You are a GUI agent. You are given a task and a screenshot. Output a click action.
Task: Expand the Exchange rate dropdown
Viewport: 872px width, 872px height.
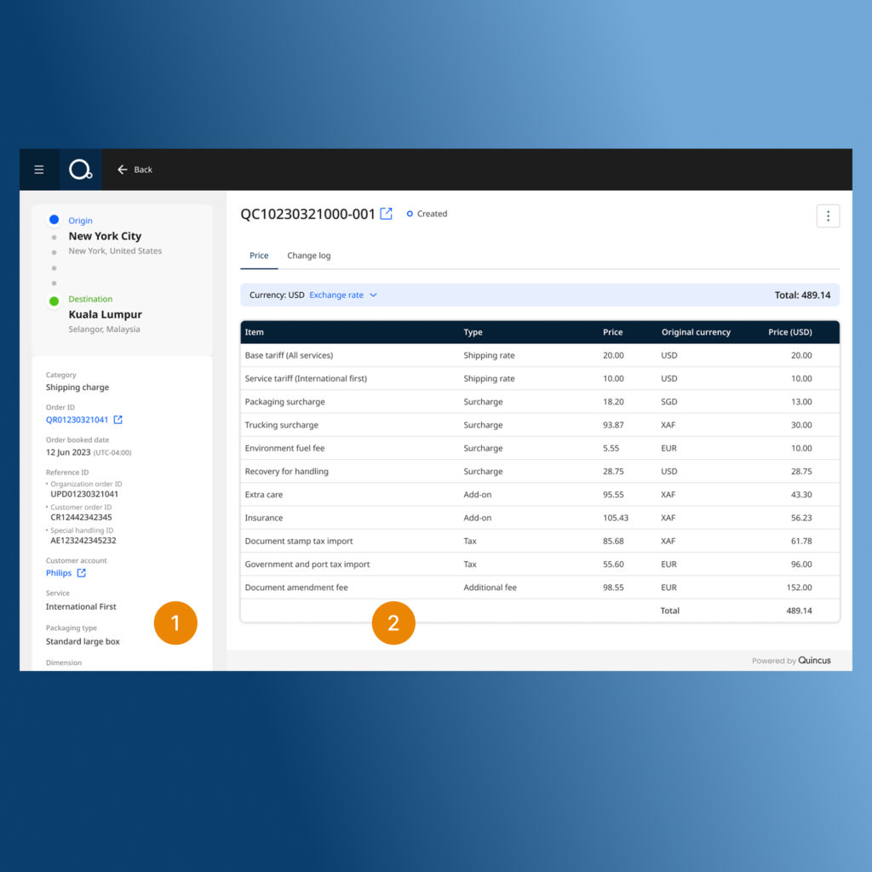(343, 295)
